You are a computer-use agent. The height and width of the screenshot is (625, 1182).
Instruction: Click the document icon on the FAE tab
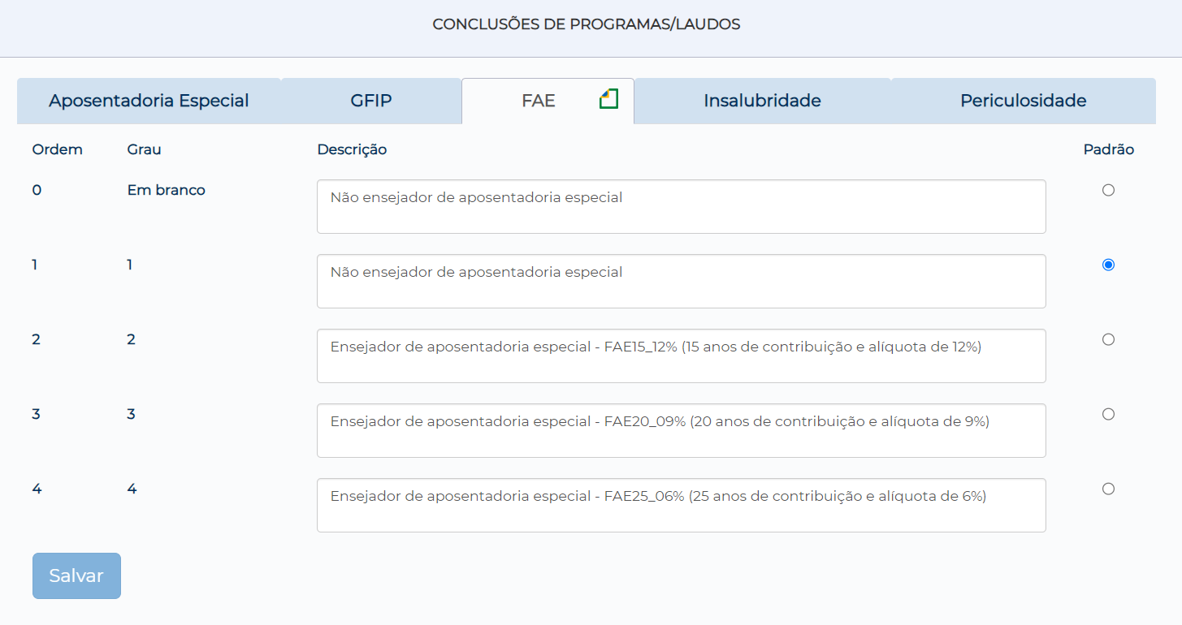608,99
